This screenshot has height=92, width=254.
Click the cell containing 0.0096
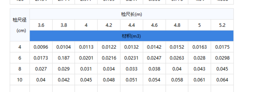coord(41,47)
